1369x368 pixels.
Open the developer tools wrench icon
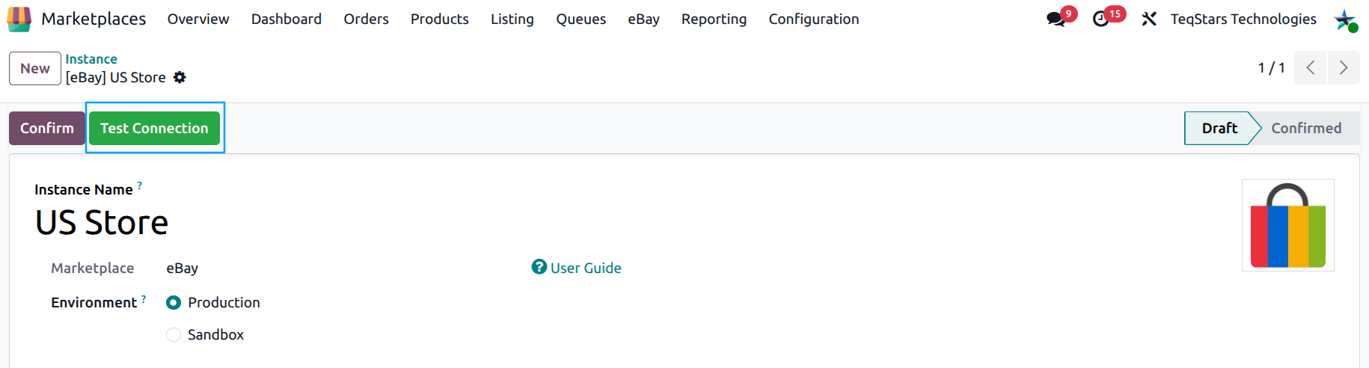tap(1149, 19)
